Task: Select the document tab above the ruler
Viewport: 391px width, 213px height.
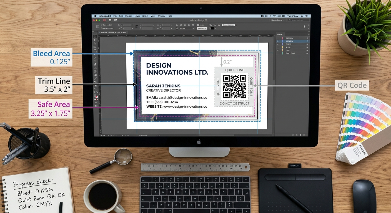Action: pos(113,33)
